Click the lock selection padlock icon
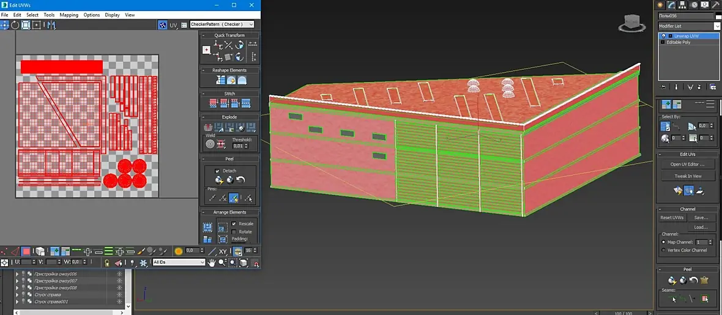The height and width of the screenshot is (315, 722). click(107, 262)
